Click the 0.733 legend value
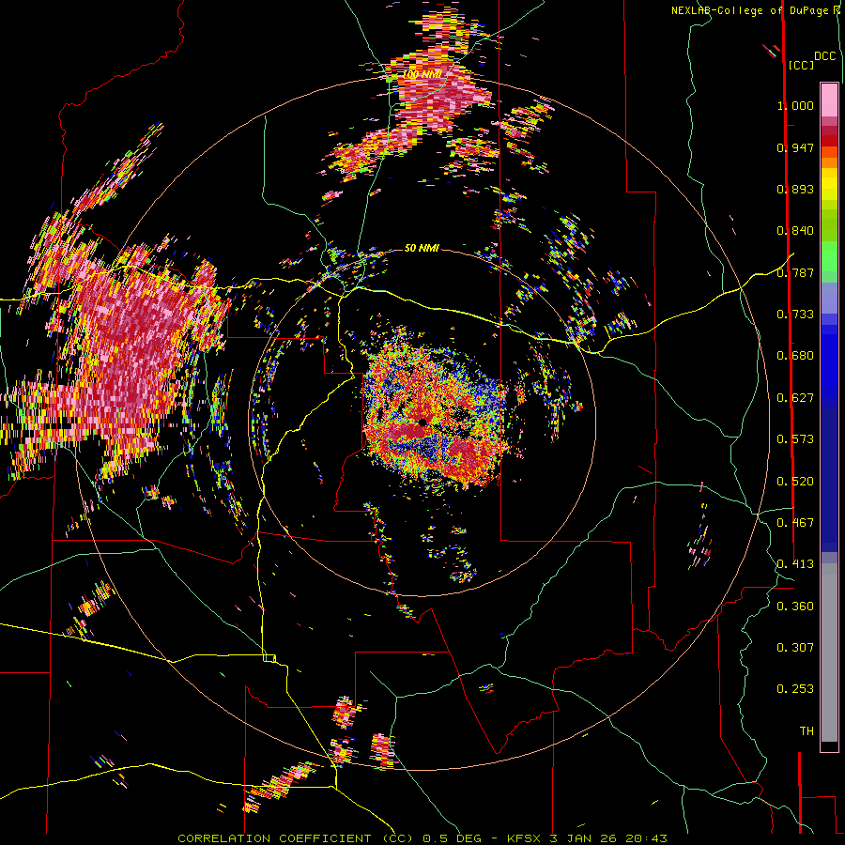The height and width of the screenshot is (845, 845). [x=795, y=315]
